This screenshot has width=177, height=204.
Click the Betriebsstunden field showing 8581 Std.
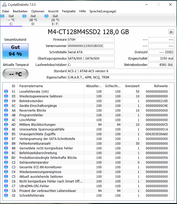point(161,65)
